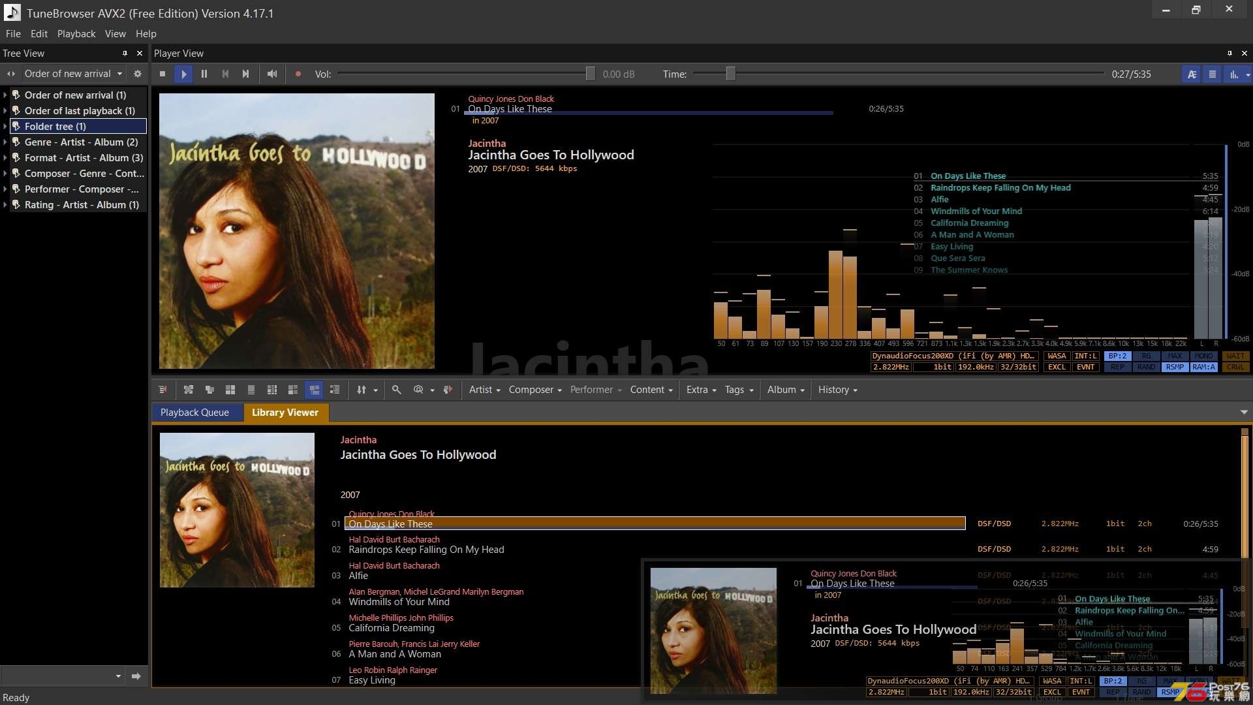Select the single column list view icon
This screenshot has height=705, width=1253.
pos(251,390)
